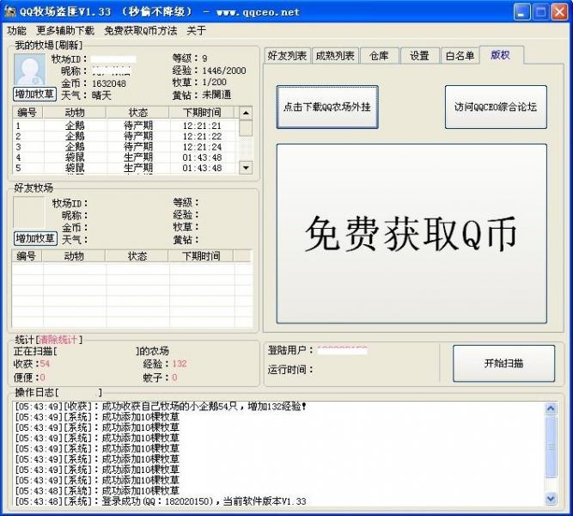The image size is (573, 516).
Task: Click the 牧草 value 1/200
Action: click(x=214, y=82)
